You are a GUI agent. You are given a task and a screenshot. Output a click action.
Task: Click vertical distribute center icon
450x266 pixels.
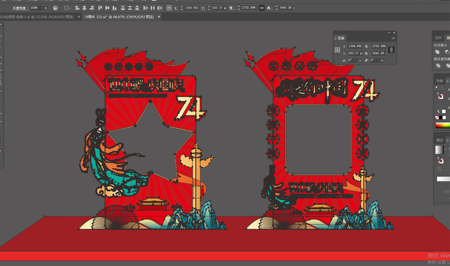coord(130,8)
